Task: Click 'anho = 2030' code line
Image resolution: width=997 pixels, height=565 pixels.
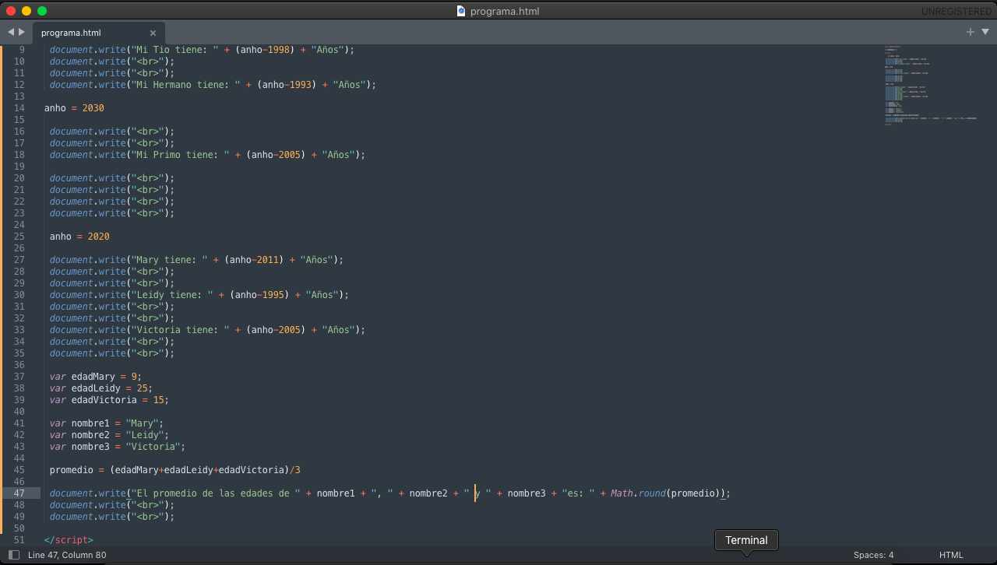Action: tap(74, 108)
